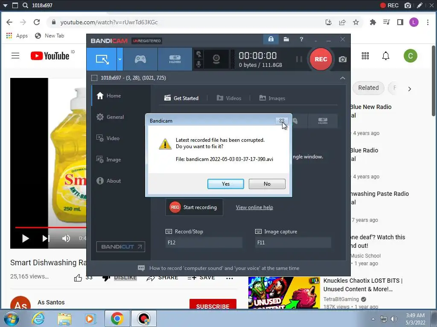Like the video with thumbs up
437x327 pixels.
point(78,278)
